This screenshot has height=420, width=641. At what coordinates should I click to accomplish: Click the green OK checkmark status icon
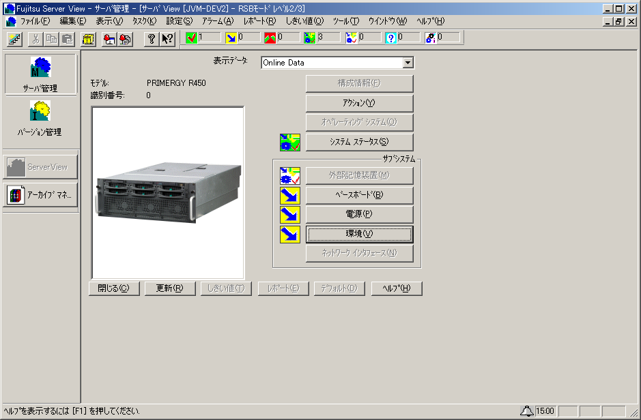pos(191,38)
